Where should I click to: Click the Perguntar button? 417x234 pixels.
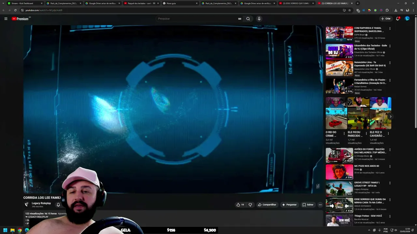coord(289,205)
